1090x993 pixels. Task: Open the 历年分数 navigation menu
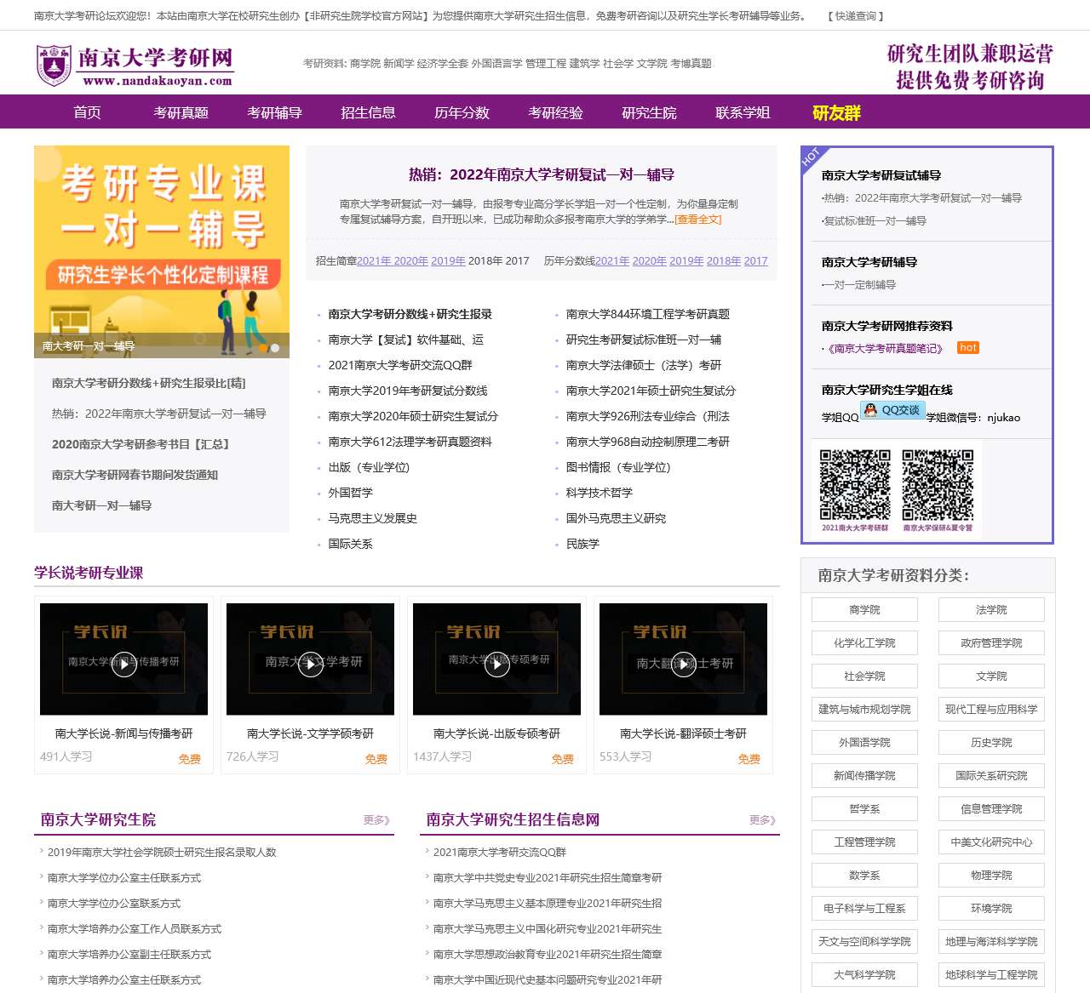(461, 111)
